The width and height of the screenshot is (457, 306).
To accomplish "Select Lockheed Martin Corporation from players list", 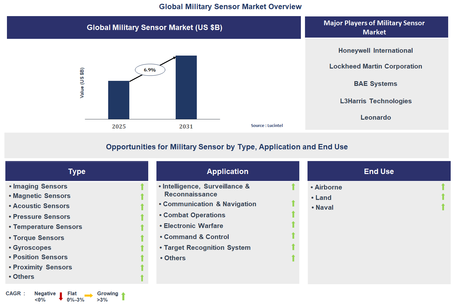I will [x=376, y=66].
